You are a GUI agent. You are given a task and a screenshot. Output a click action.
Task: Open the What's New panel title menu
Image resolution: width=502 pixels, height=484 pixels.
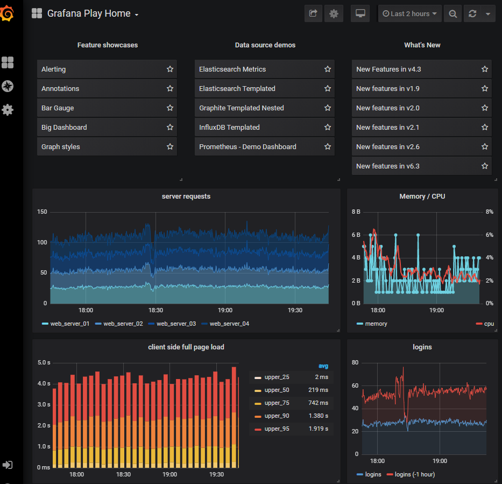pyautogui.click(x=422, y=45)
